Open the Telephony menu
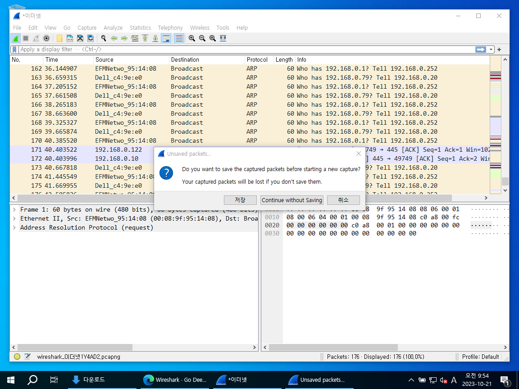 point(170,28)
